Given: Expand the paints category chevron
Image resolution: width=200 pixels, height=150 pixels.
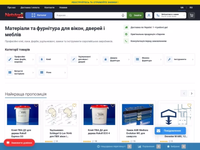Looking at the screenshot, I should coord(33,60).
